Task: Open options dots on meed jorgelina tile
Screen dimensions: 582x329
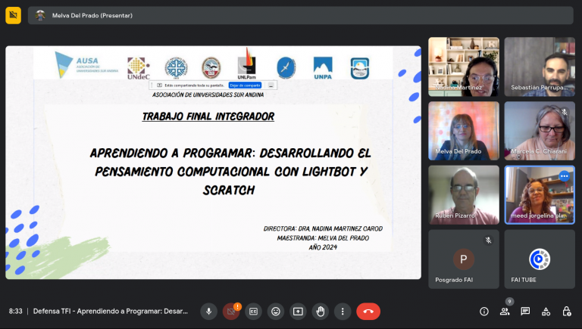Action: (564, 176)
